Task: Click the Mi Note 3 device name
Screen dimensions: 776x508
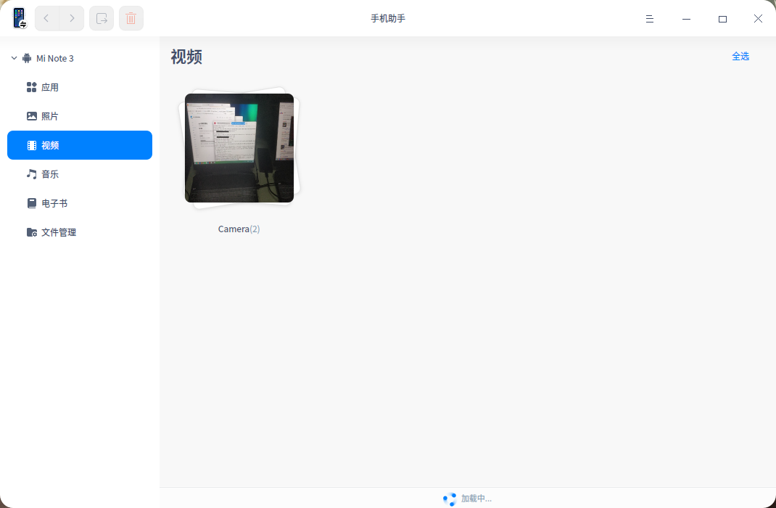Action: coord(55,59)
